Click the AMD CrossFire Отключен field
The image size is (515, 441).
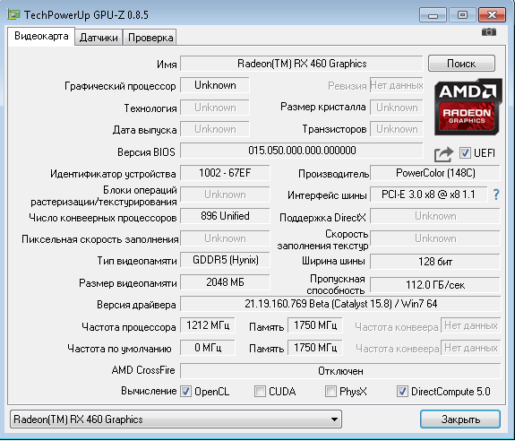[x=340, y=371]
